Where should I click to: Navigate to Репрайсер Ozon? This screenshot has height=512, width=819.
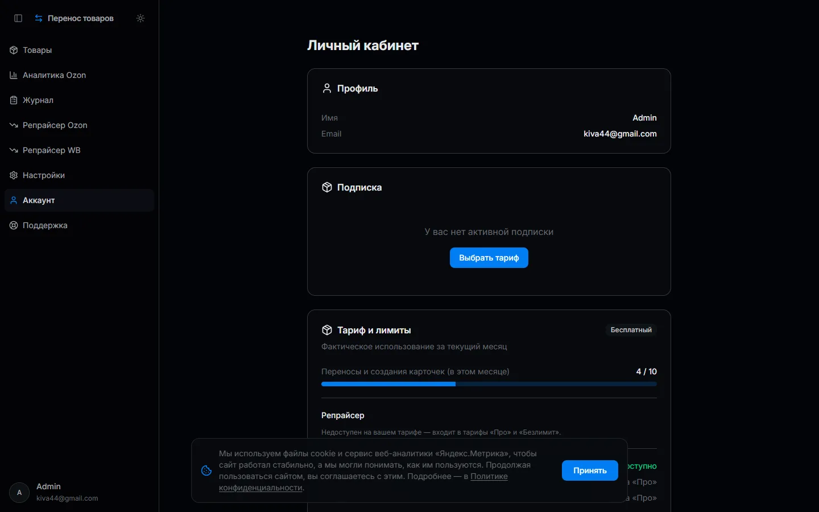click(x=79, y=125)
